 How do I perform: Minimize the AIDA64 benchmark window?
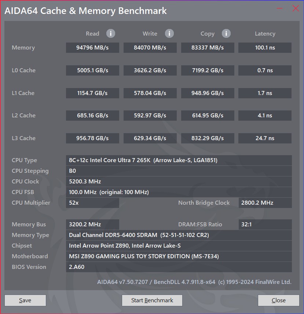tap(279, 8)
